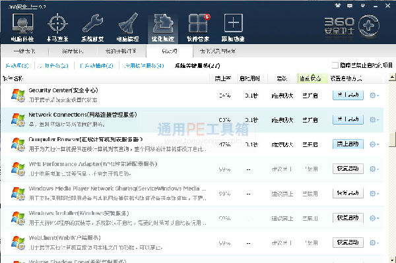
Task: Select the 启动项 tab
Action: pyautogui.click(x=170, y=51)
